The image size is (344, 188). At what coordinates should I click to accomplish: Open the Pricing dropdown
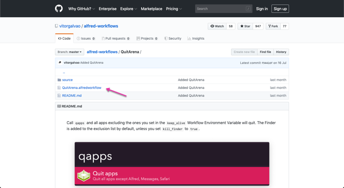pyautogui.click(x=174, y=9)
